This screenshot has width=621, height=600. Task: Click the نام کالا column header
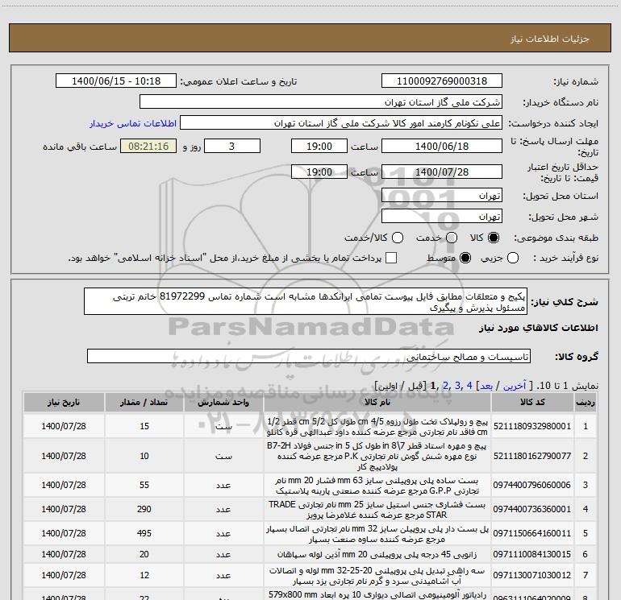pyautogui.click(x=377, y=402)
